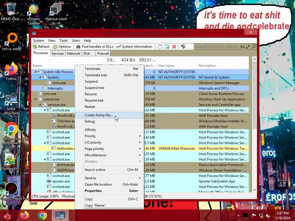Expand the Priority submenu

click(109, 136)
